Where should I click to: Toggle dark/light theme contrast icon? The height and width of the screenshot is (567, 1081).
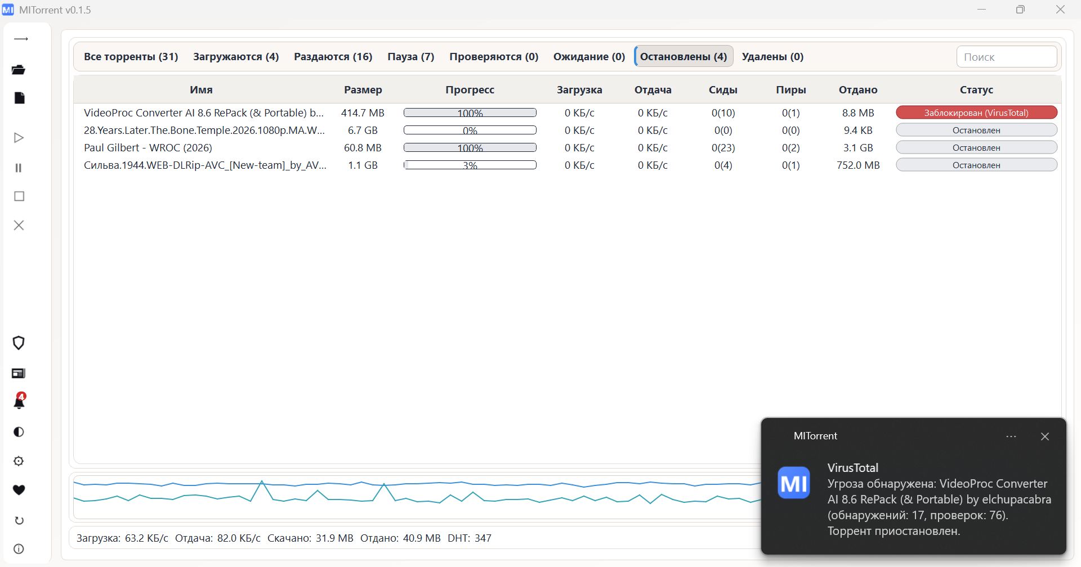pos(19,432)
